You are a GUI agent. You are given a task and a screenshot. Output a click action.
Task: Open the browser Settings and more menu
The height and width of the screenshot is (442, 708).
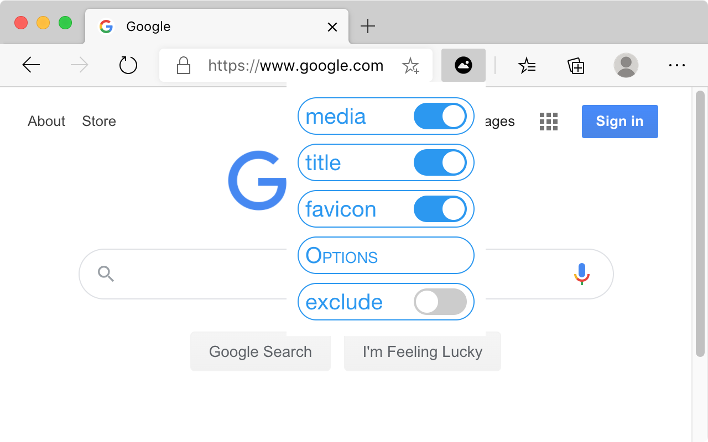coord(677,66)
